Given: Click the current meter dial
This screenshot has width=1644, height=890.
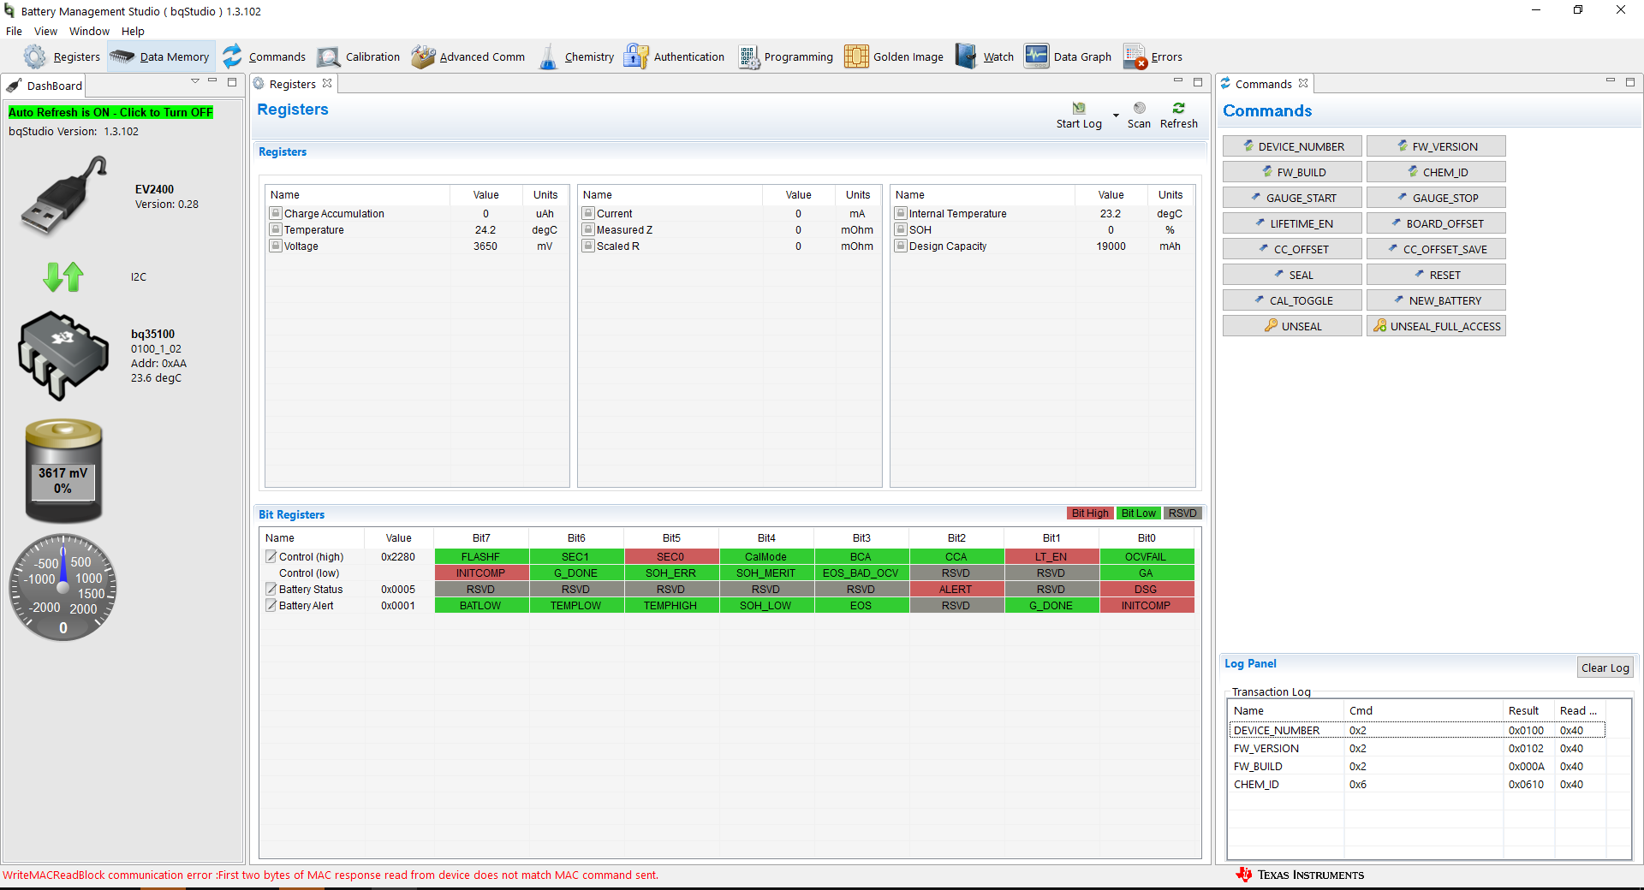Looking at the screenshot, I should point(63,587).
